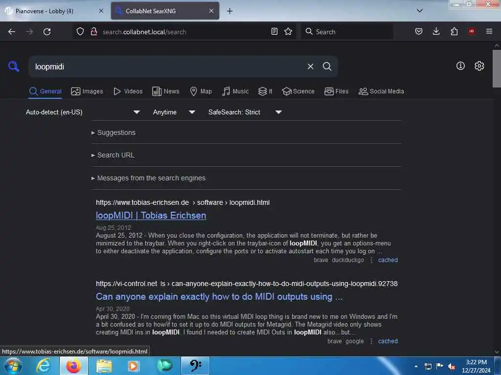
Task: Expand Messages from the search engines
Action: pyautogui.click(x=148, y=178)
